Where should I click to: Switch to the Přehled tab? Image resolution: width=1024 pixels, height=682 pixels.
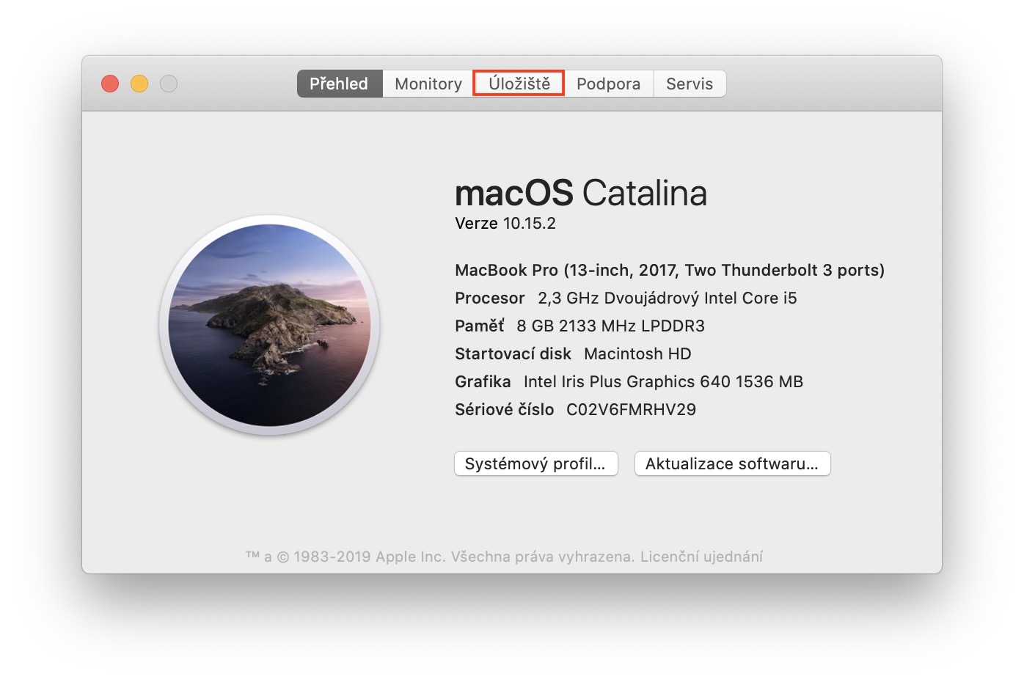coord(339,84)
